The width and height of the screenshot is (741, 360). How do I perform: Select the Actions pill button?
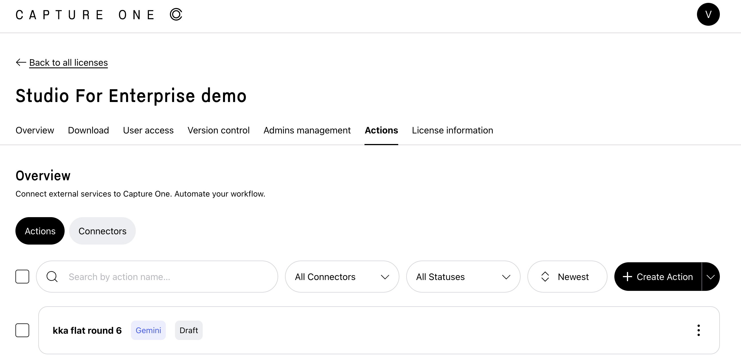coord(40,231)
